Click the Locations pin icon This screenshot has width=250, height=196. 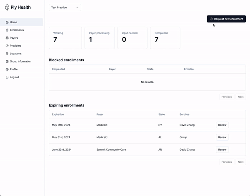[7, 54]
